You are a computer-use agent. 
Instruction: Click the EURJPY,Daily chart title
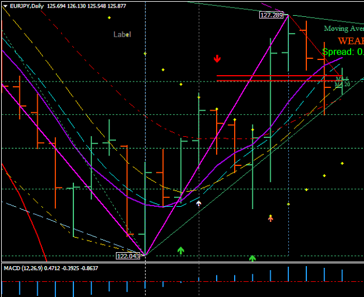(27, 6)
